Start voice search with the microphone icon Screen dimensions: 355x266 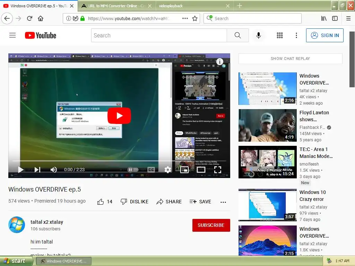tap(259, 35)
